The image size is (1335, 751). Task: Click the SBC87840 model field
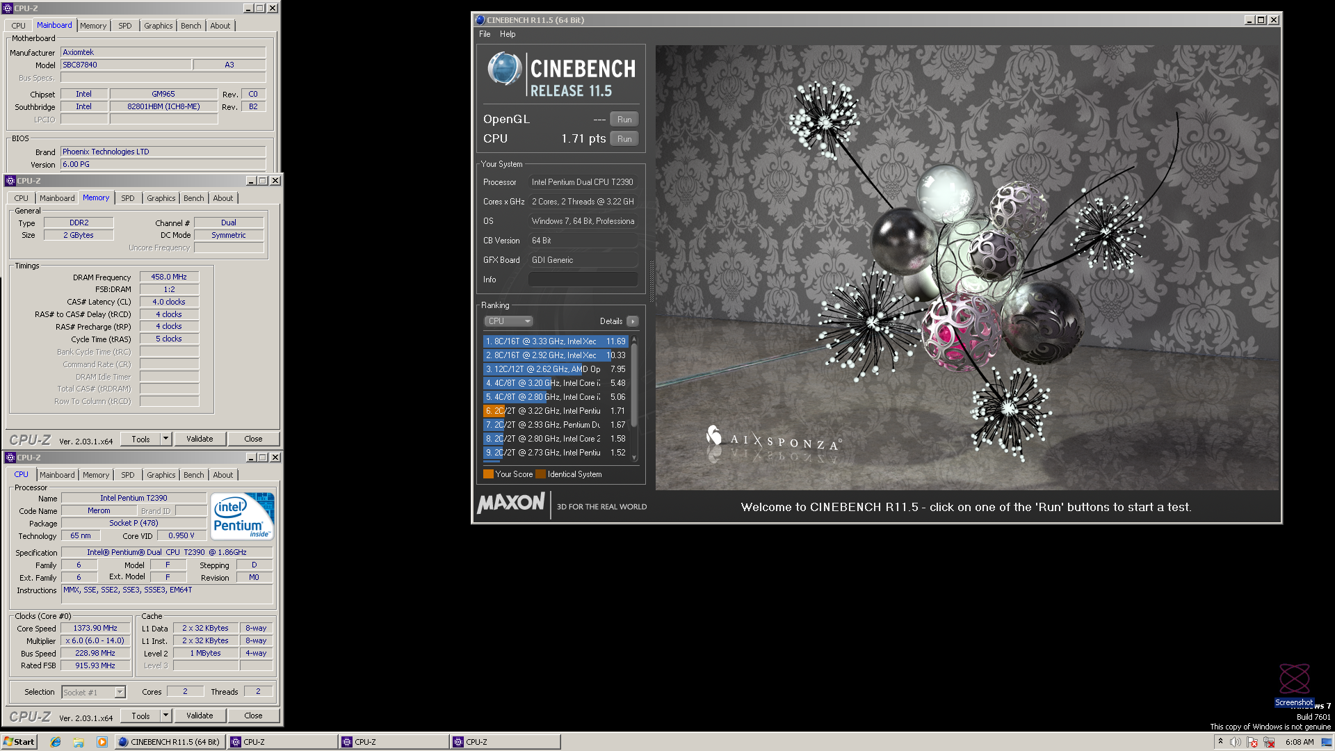126,65
